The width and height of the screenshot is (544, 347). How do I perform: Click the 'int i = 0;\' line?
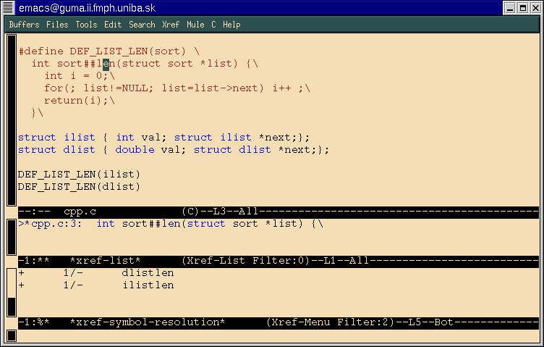pyautogui.click(x=80, y=76)
